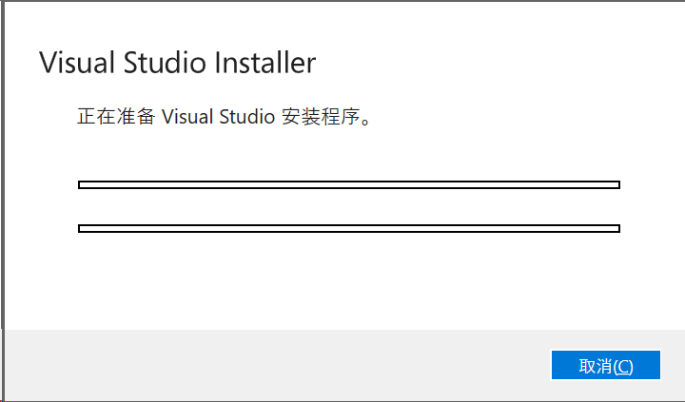Click the Visual Studio Installer heading
The height and width of the screenshot is (402, 685).
tap(177, 64)
